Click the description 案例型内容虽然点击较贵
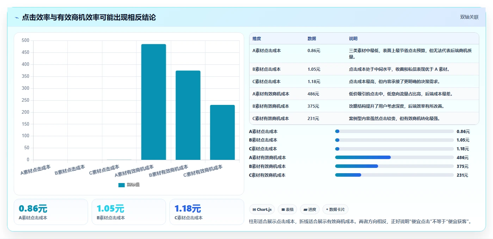 tap(394, 119)
